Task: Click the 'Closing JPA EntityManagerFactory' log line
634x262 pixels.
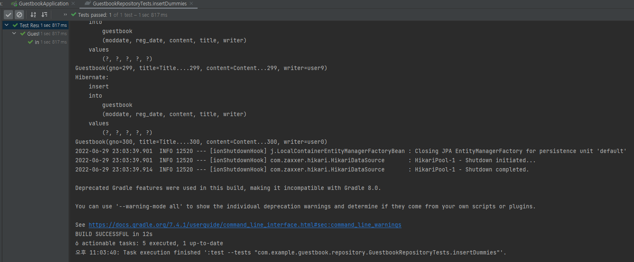Action: point(351,151)
